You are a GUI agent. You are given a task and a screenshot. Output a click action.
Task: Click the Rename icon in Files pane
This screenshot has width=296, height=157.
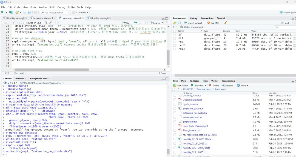[223, 85]
